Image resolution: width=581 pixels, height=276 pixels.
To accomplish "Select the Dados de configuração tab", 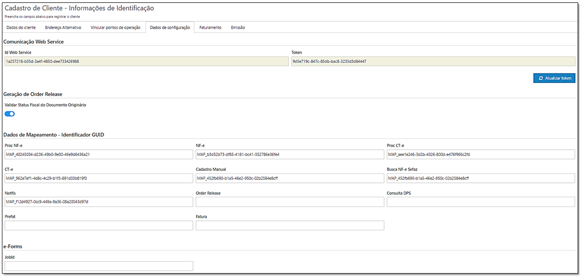I will (x=169, y=27).
